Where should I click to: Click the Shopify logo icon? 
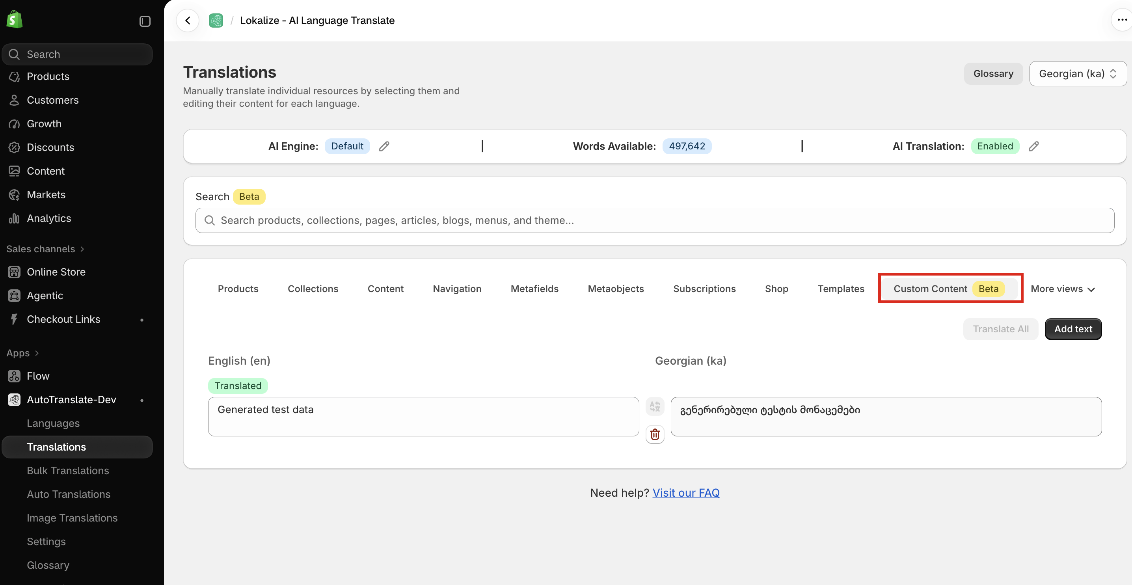pyautogui.click(x=15, y=20)
